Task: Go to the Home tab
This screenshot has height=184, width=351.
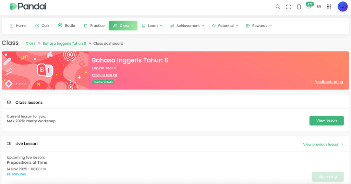Action: point(18,26)
